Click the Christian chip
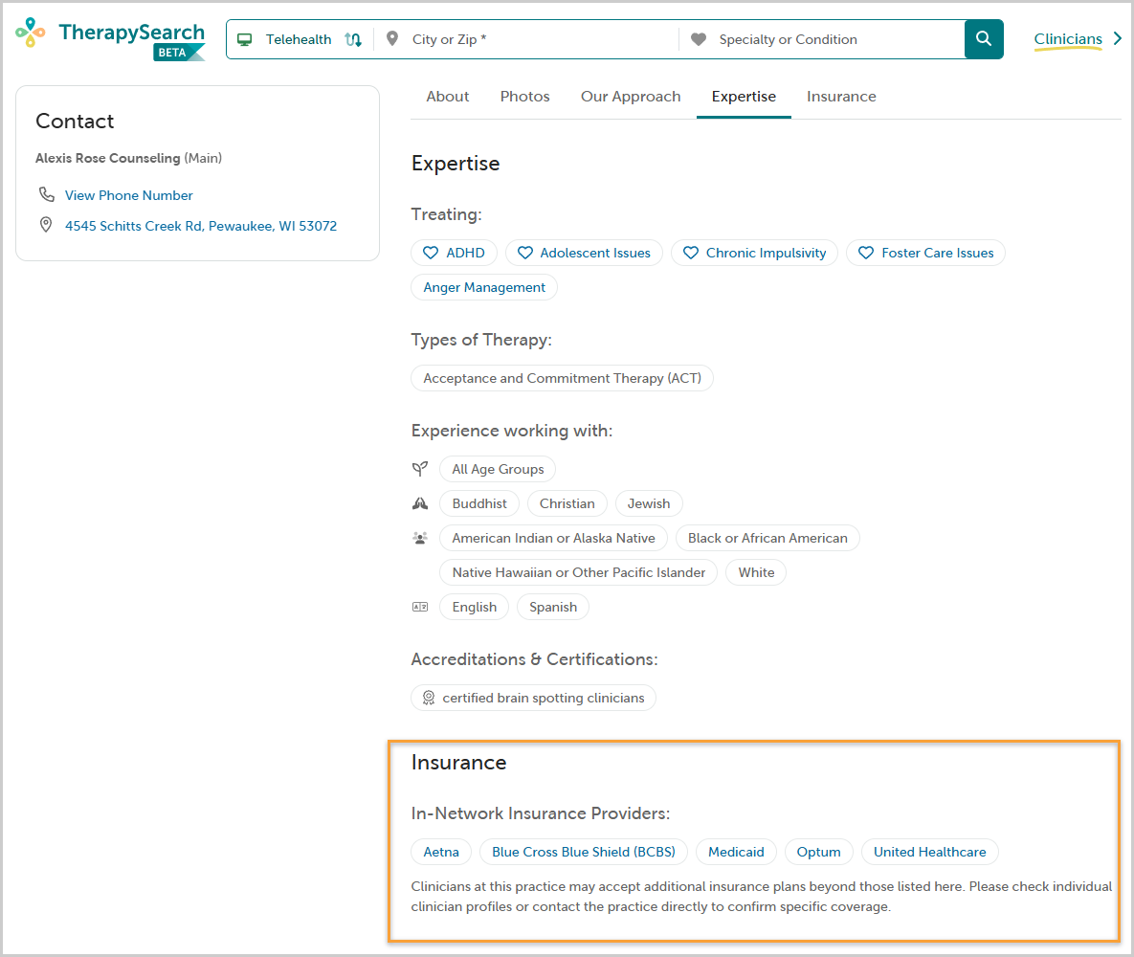The width and height of the screenshot is (1134, 957). 567,503
